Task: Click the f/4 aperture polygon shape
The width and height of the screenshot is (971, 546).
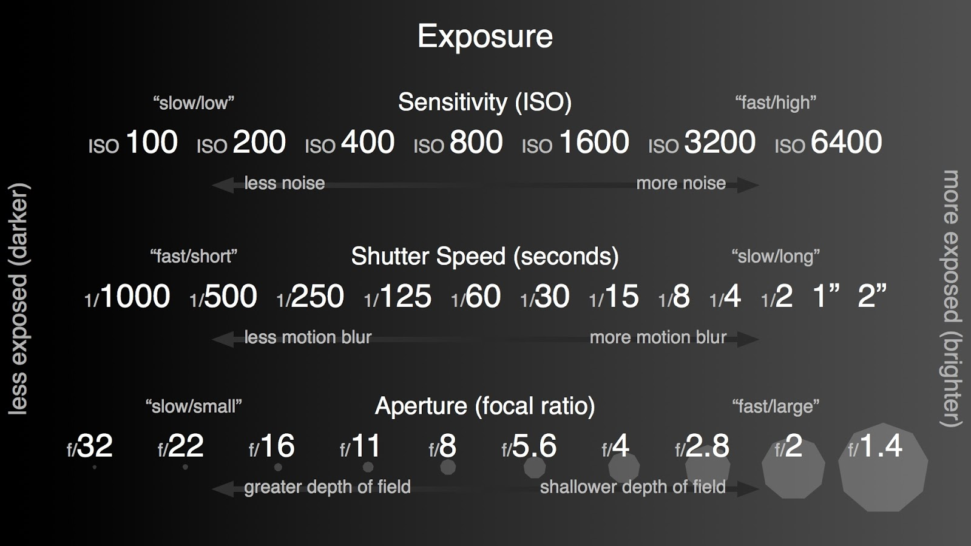Action: click(x=624, y=468)
